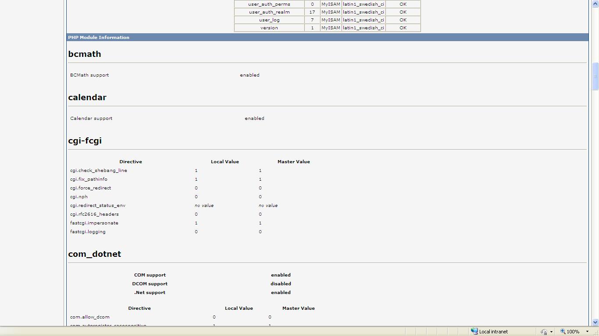
Task: Click the cgi.redirect_status_env directive
Action: click(x=98, y=205)
